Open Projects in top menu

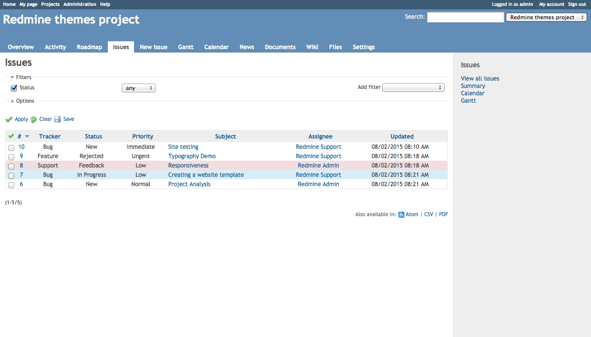(x=50, y=4)
